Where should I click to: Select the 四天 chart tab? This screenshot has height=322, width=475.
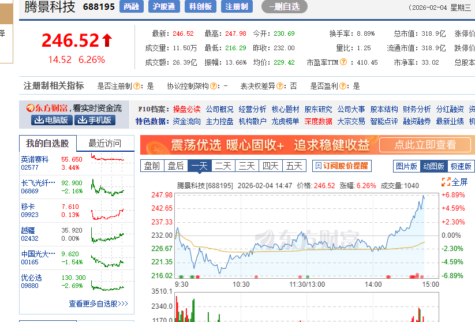coord(270,166)
